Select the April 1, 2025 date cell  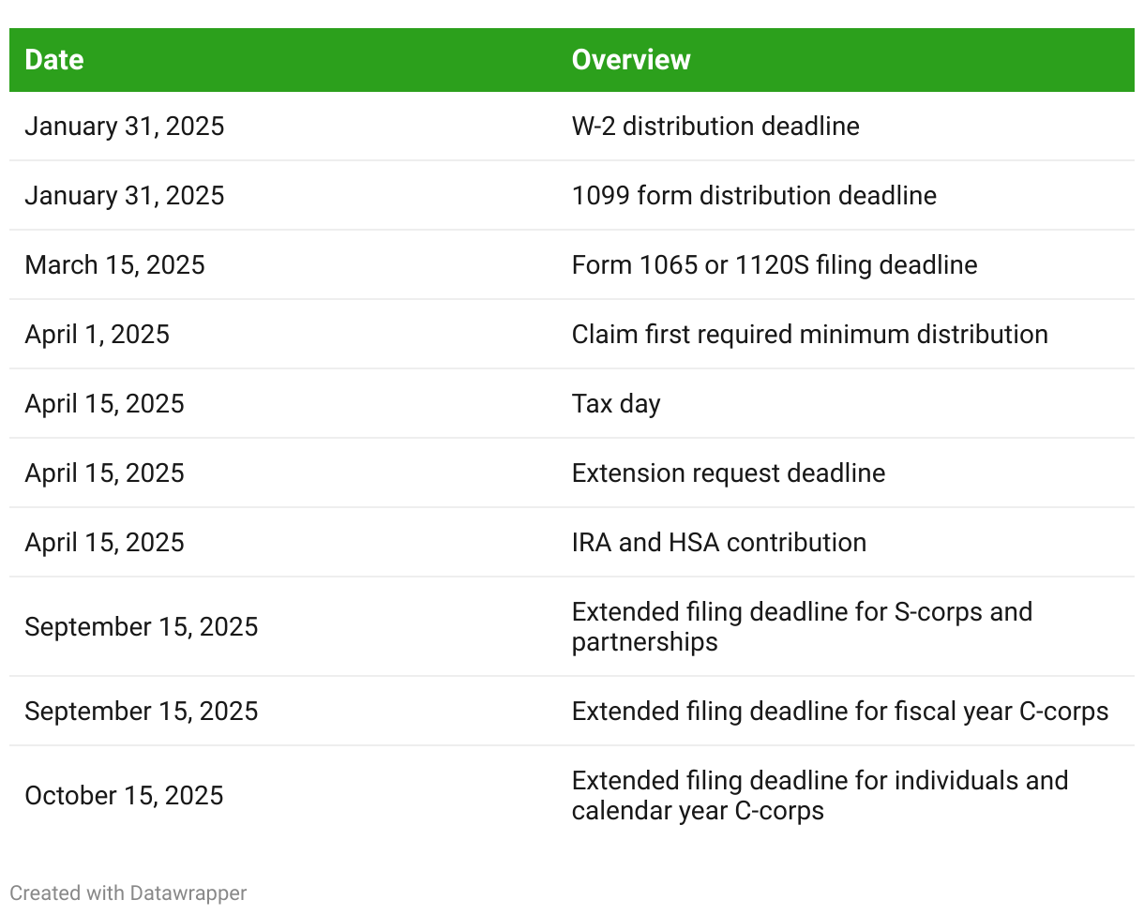click(97, 335)
